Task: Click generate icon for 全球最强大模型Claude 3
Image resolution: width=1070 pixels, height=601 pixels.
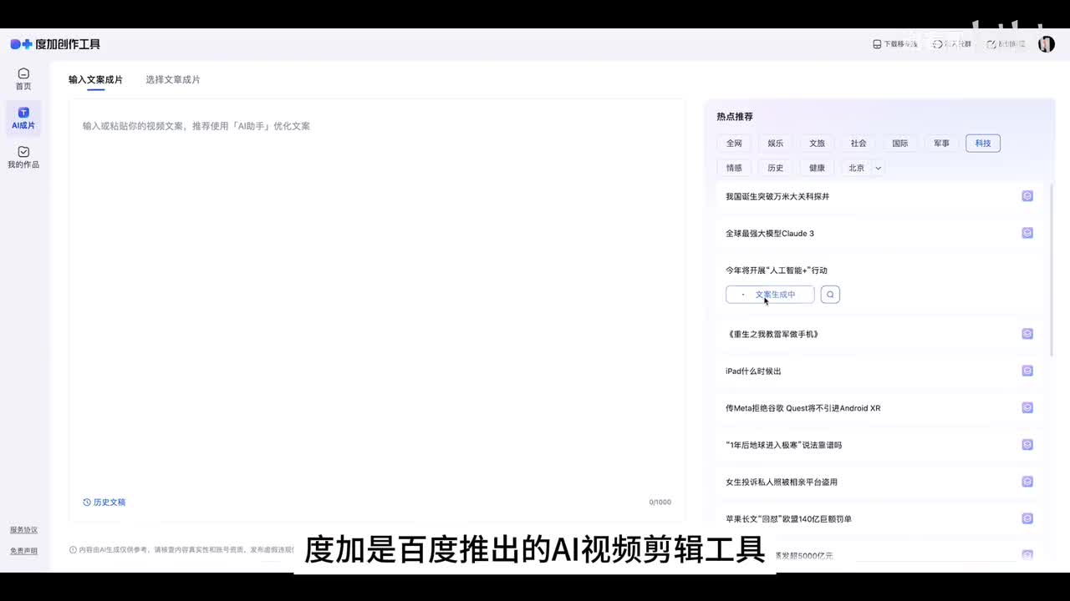Action: 1027,233
